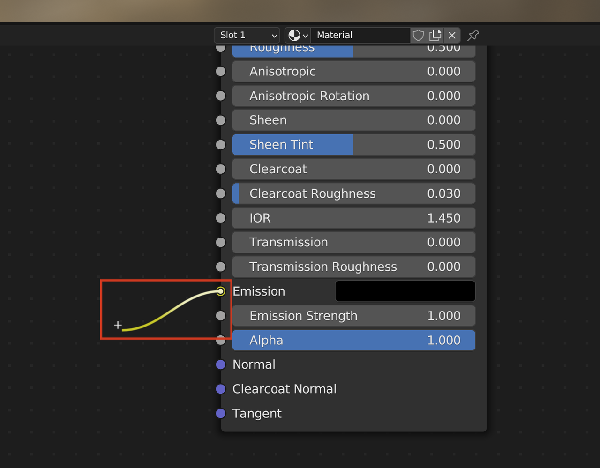Open the browse material sphere dropdown
Viewport: 600px width, 468px height.
click(x=298, y=35)
